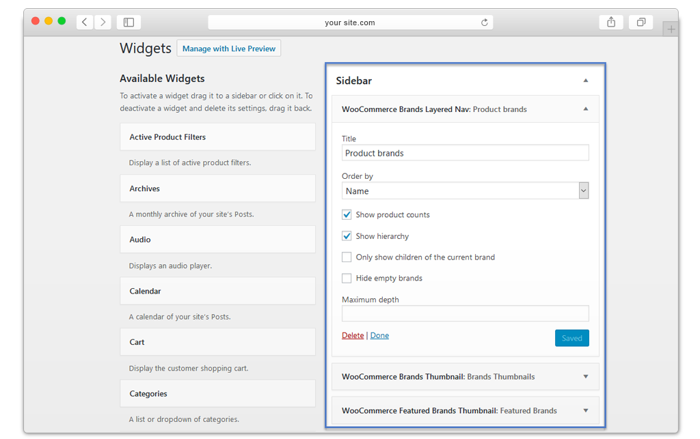The height and width of the screenshot is (439, 700).
Task: Open a new tab with the plus icon
Action: pyautogui.click(x=671, y=29)
